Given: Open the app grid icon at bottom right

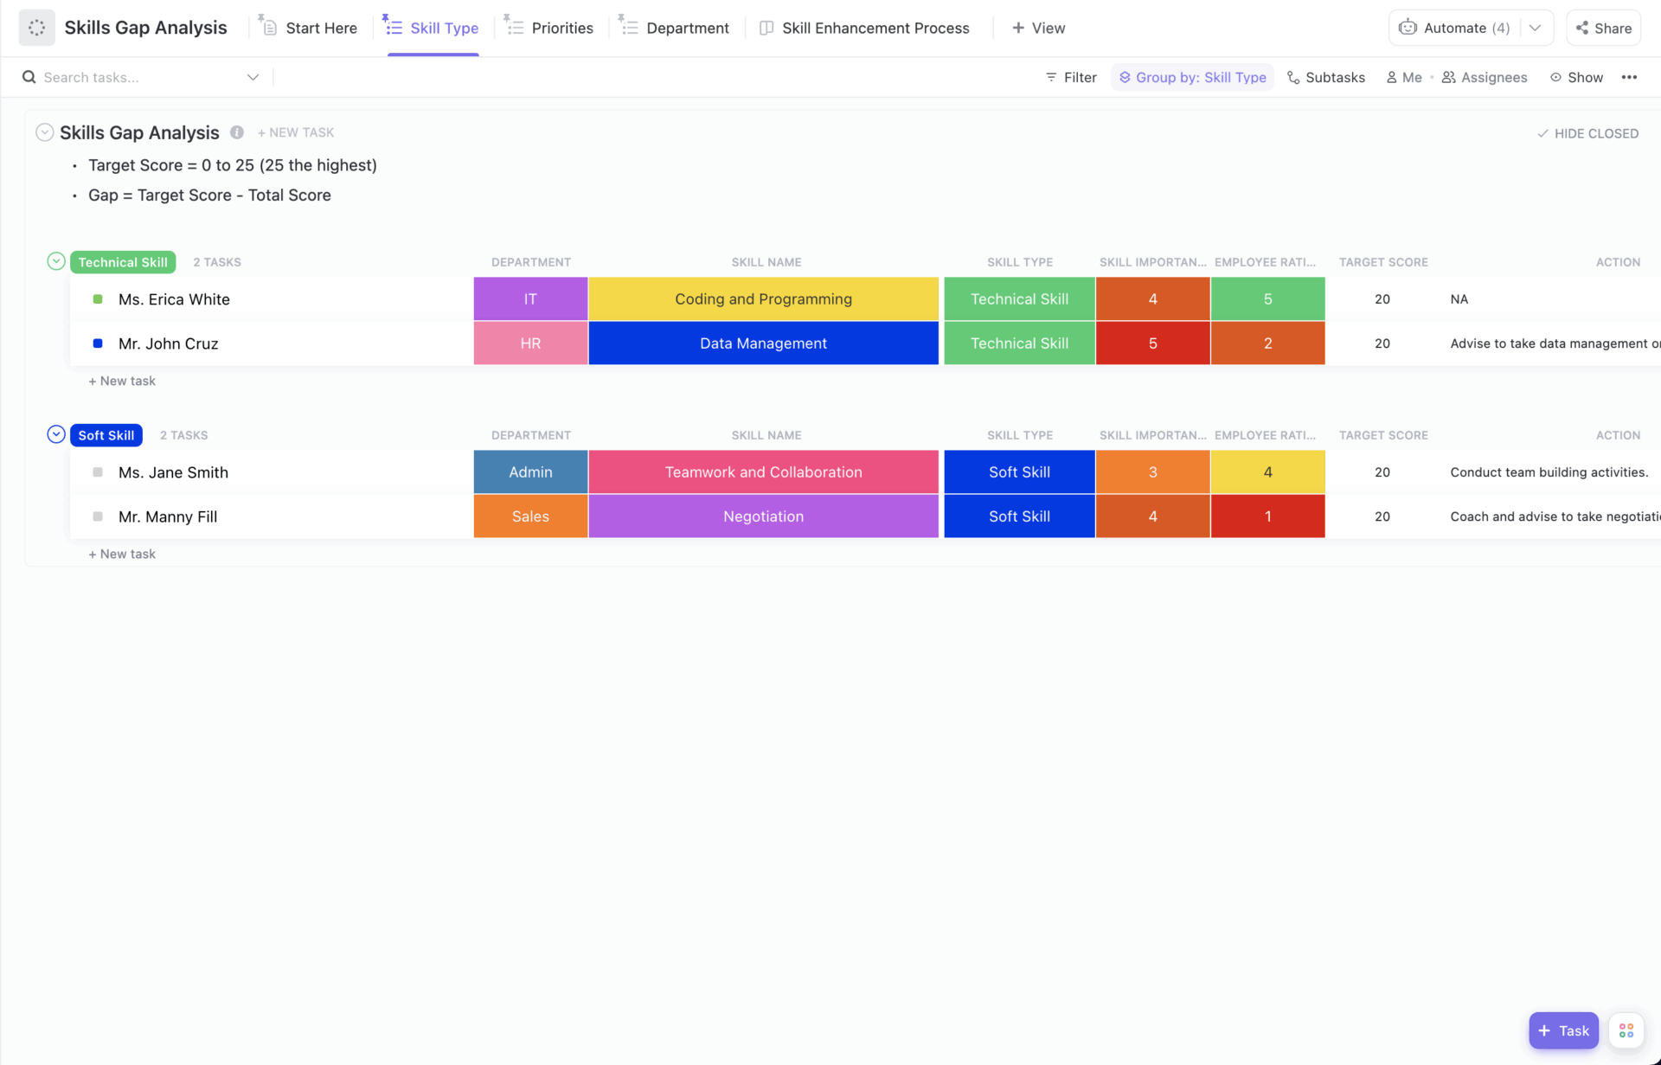Looking at the screenshot, I should coord(1626,1030).
